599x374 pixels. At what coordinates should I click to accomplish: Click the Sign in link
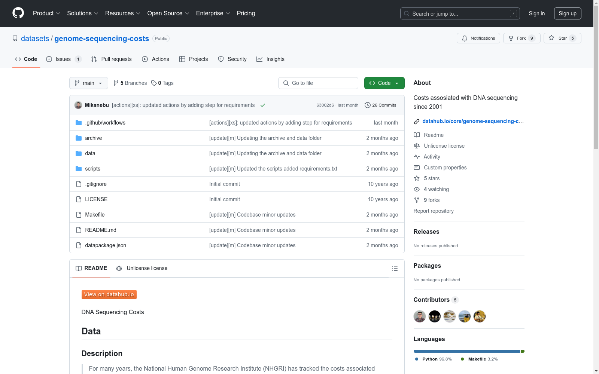tap(537, 13)
